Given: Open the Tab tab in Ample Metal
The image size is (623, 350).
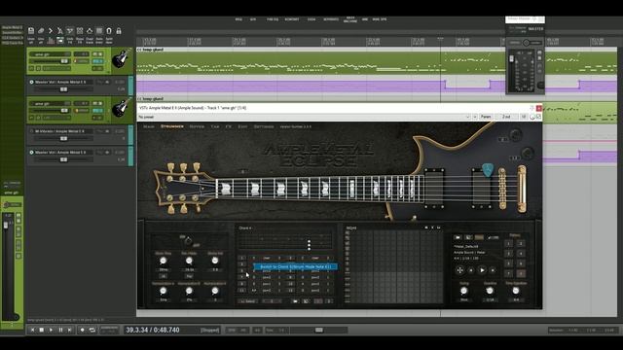Looking at the screenshot, I should (x=215, y=126).
